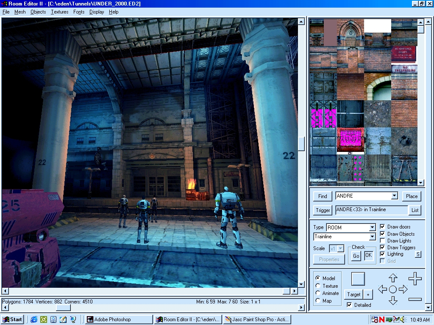Open the Fonts menu
Image resolution: width=434 pixels, height=325 pixels.
79,12
